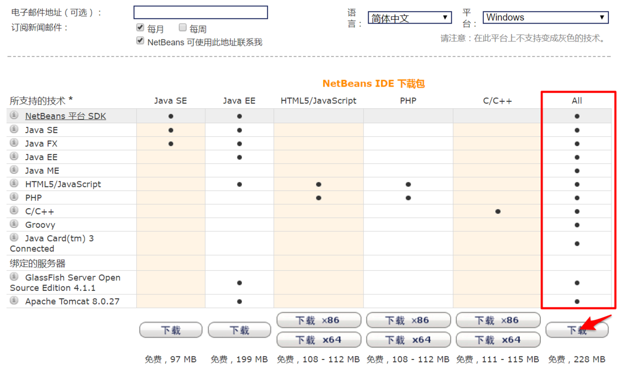Enable the 每周 newsletter checkbox
Image resolution: width=621 pixels, height=373 pixels.
pos(183,28)
